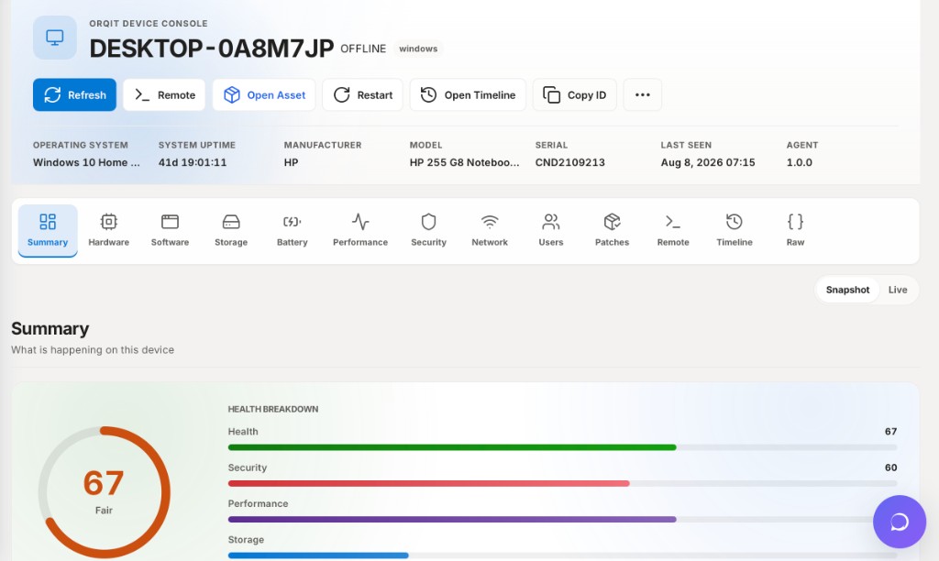
Task: Restart the device
Action: coord(363,94)
